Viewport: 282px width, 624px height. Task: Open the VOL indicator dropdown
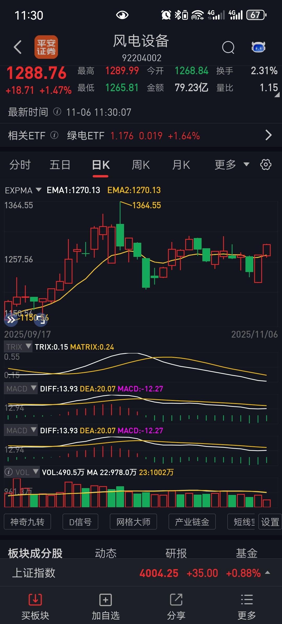(27, 472)
